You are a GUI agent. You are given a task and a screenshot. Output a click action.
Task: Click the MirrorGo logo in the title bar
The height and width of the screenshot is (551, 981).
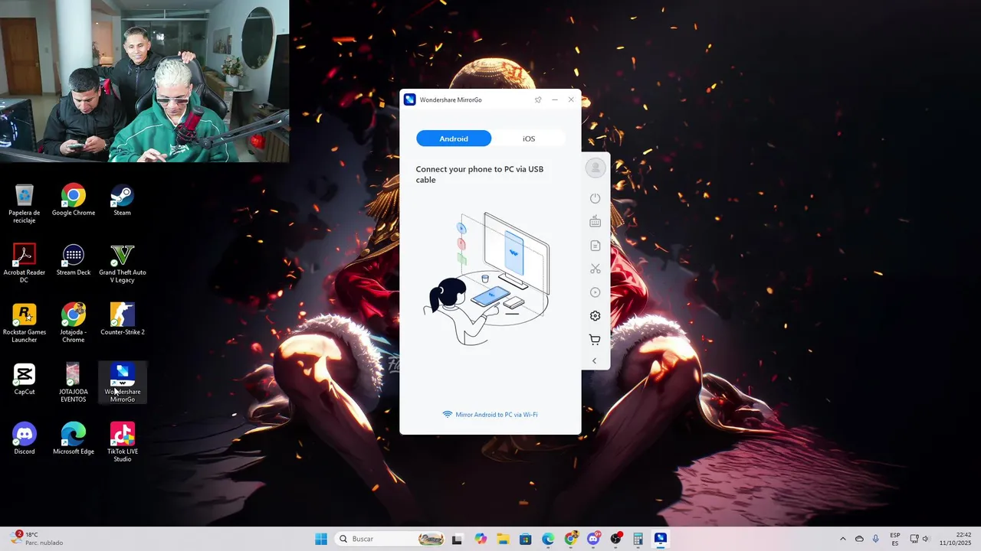pyautogui.click(x=410, y=99)
